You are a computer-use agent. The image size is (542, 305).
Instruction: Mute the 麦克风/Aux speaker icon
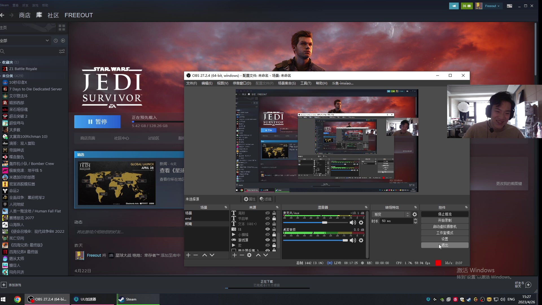coord(353,223)
